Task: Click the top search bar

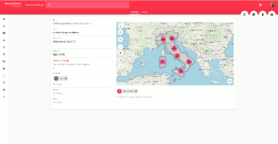Action: tap(87, 5)
